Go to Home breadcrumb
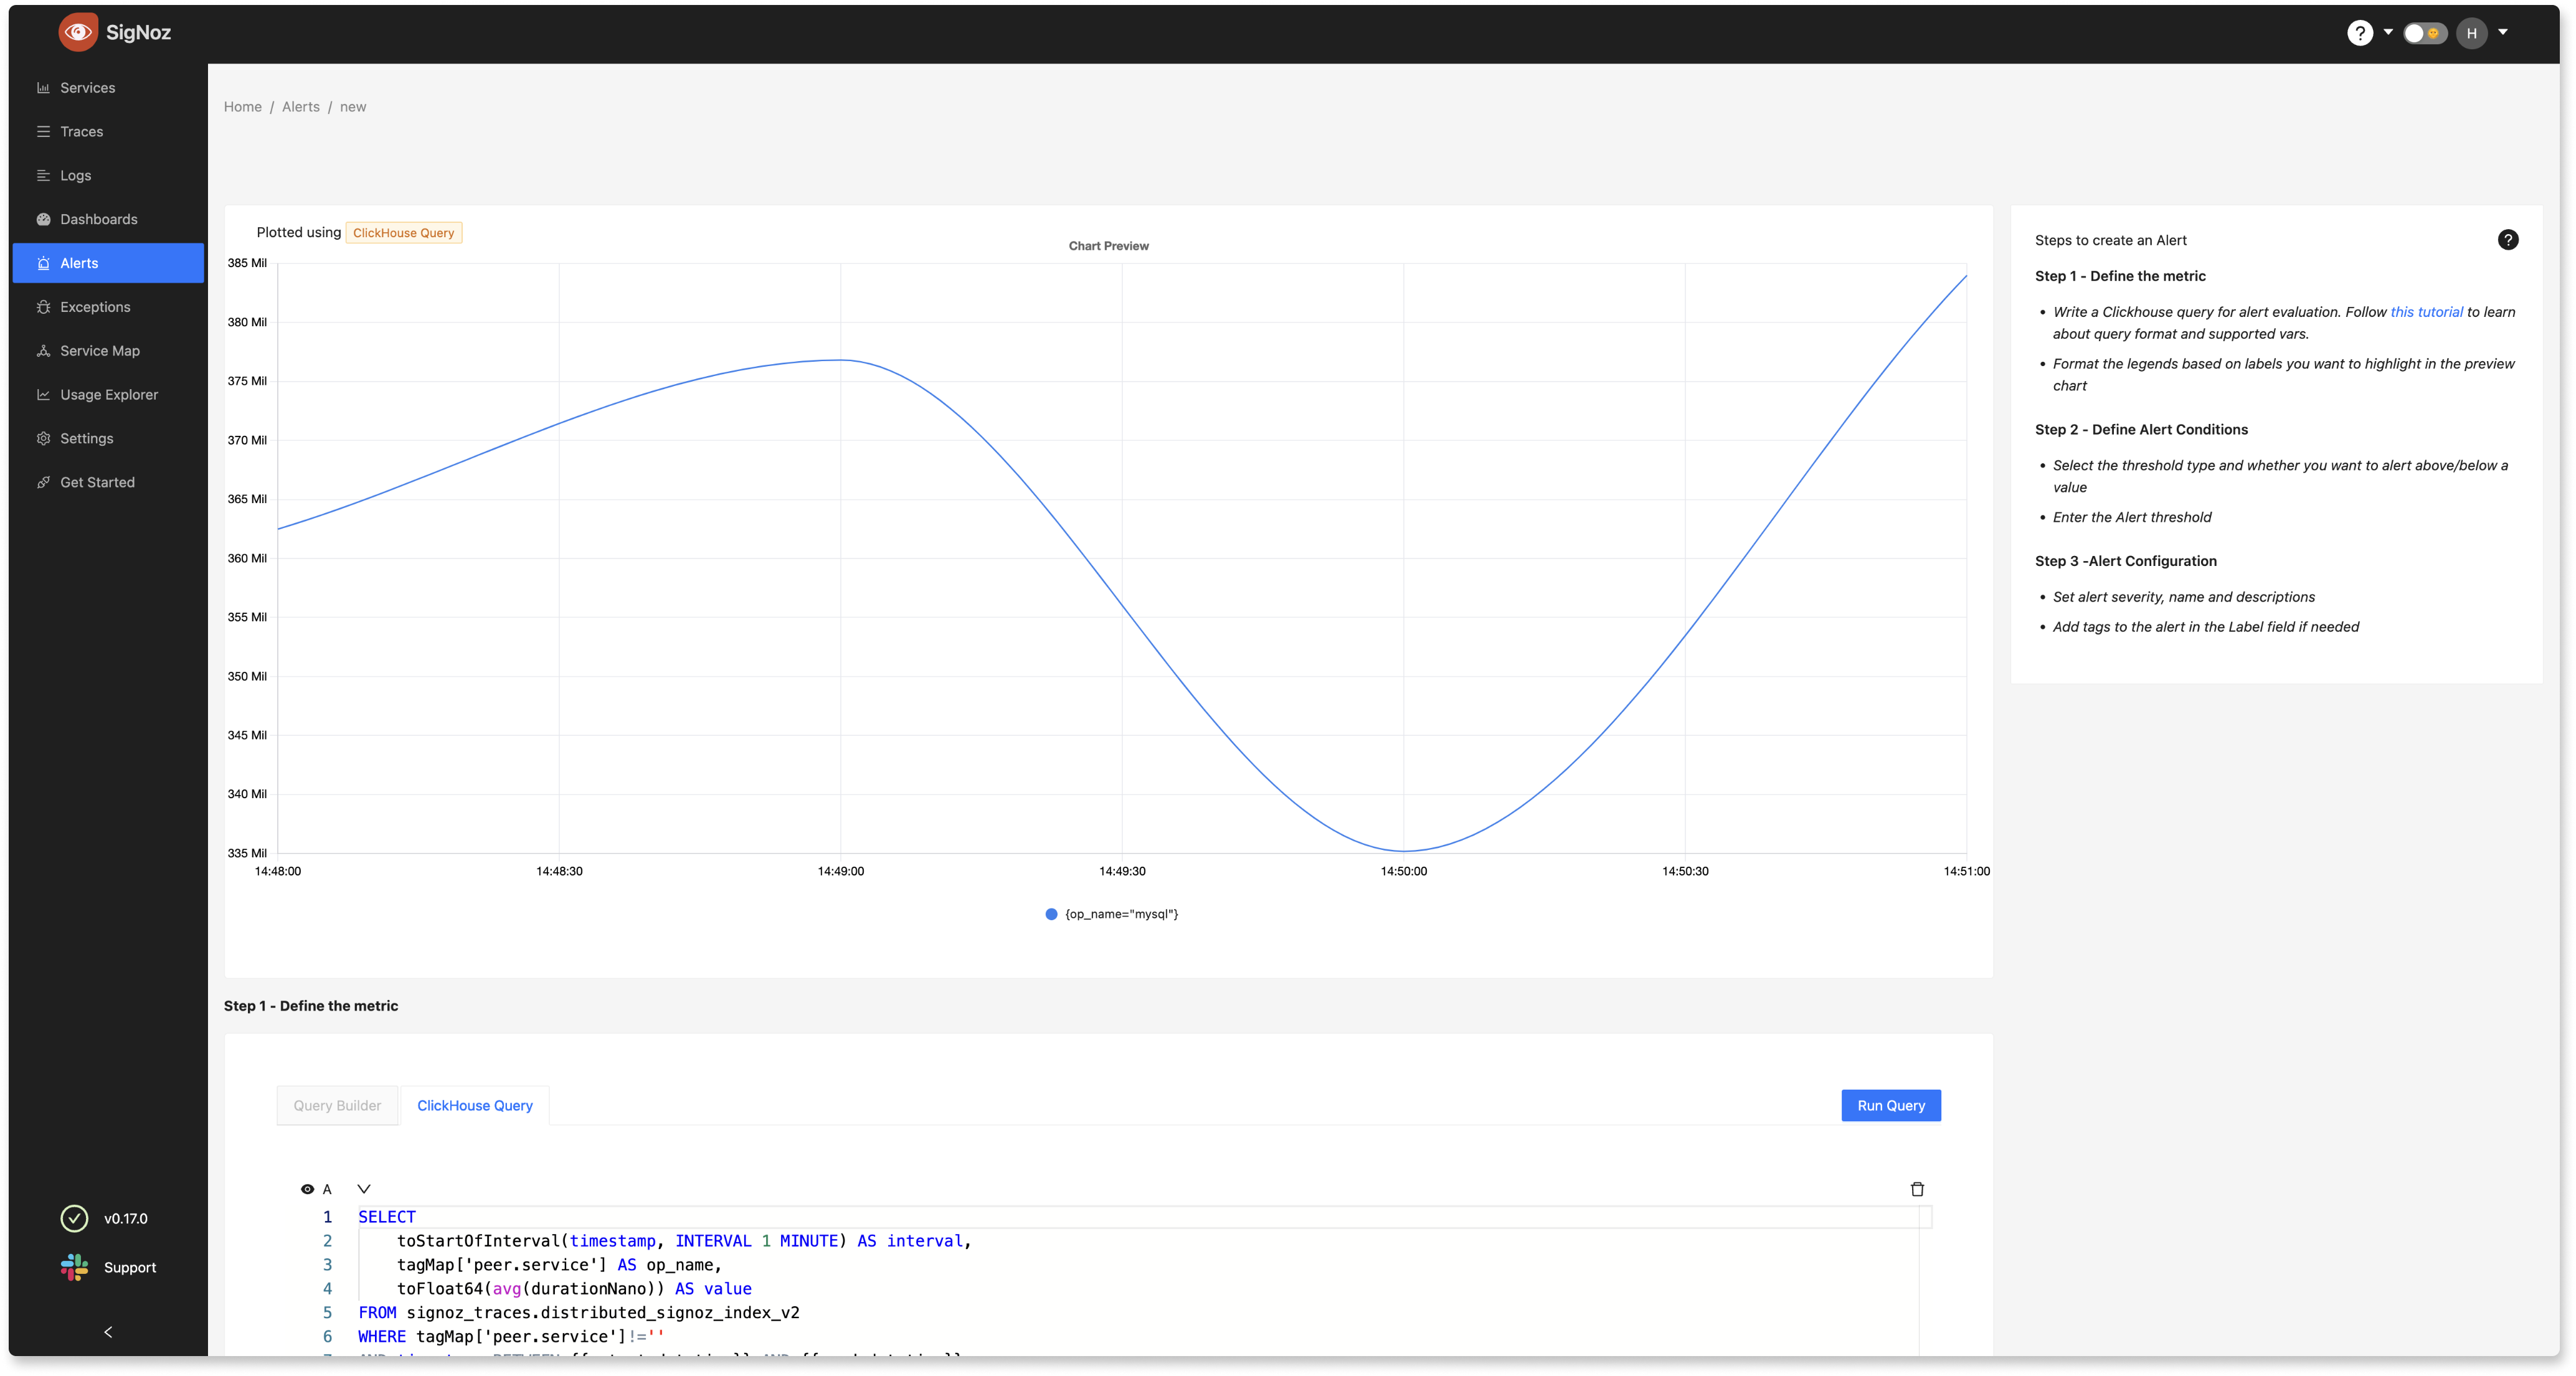2576x1376 pixels. [x=243, y=107]
